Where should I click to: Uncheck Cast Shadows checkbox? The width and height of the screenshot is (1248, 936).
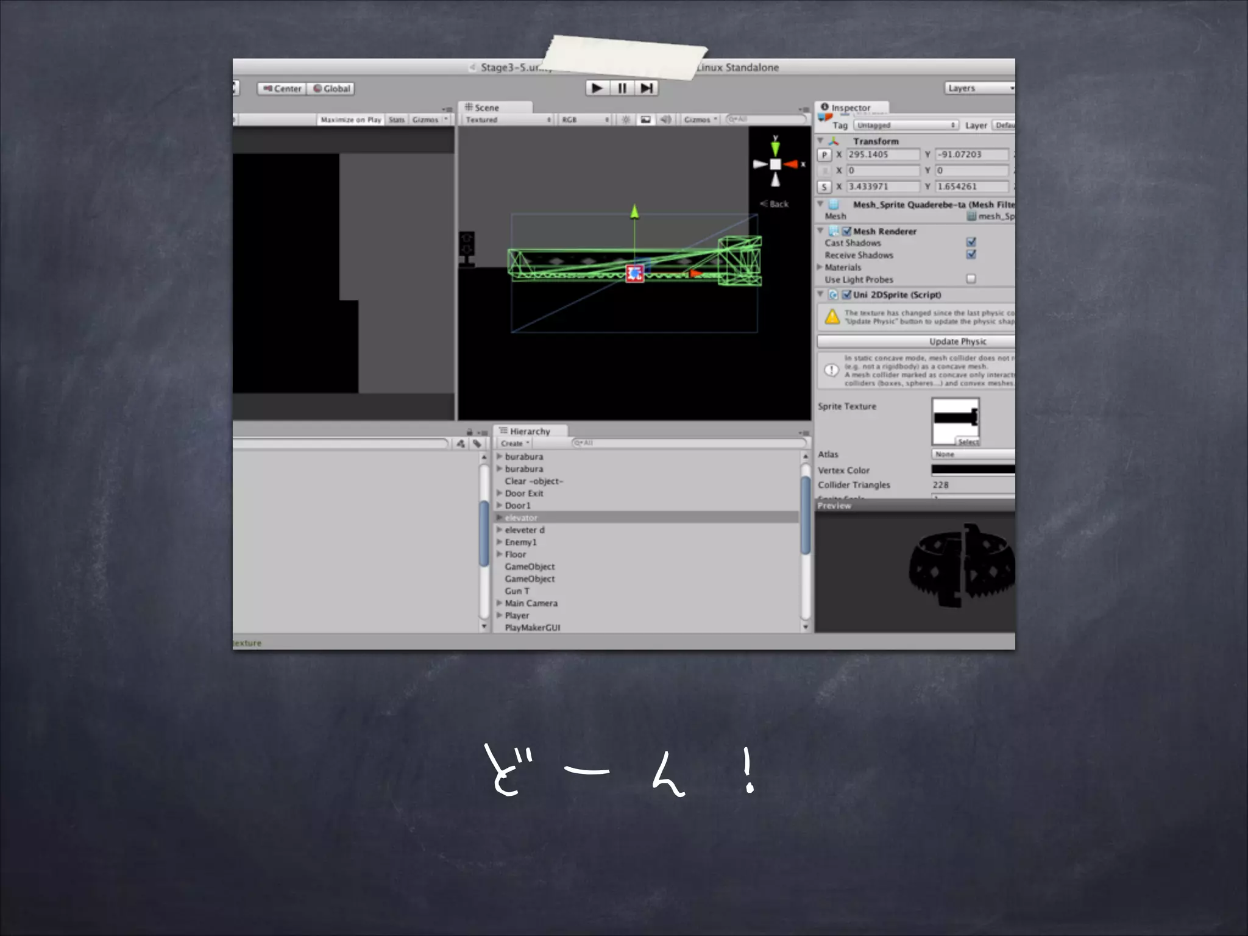tap(971, 243)
